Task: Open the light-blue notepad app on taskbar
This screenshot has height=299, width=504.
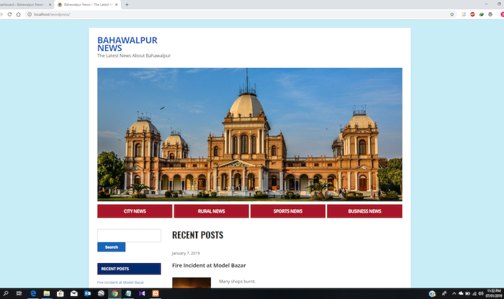Action: [x=128, y=293]
